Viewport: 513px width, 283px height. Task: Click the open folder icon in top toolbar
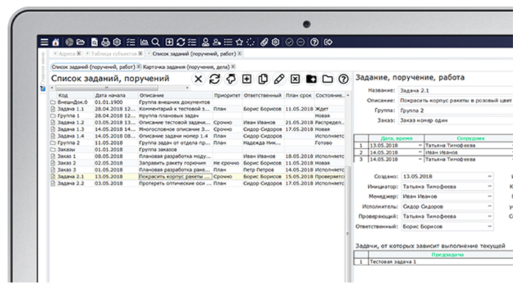81,42
